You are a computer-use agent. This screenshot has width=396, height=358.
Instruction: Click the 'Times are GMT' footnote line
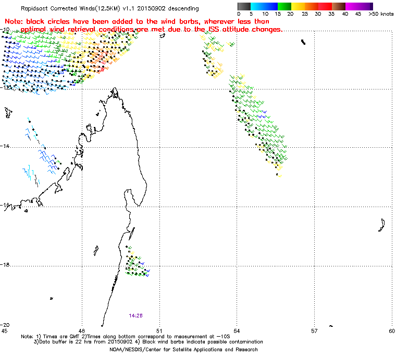tap(126, 337)
